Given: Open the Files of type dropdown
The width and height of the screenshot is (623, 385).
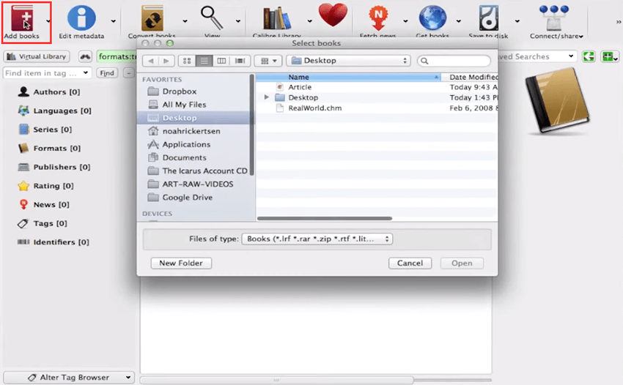Looking at the screenshot, I should 317,239.
